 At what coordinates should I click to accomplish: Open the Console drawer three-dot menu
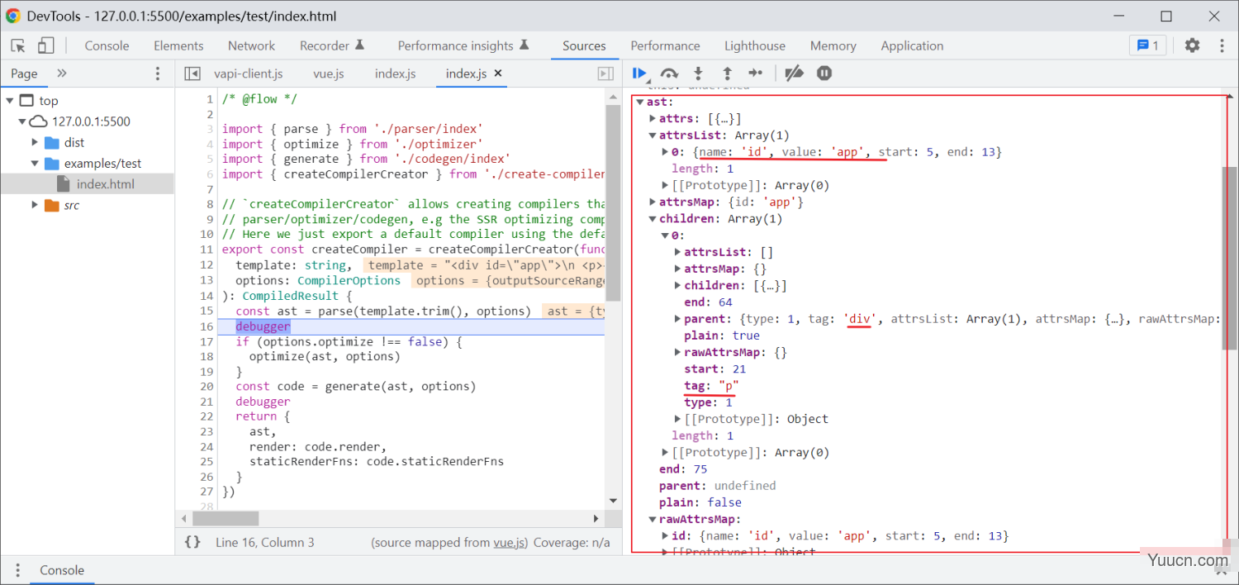[17, 570]
